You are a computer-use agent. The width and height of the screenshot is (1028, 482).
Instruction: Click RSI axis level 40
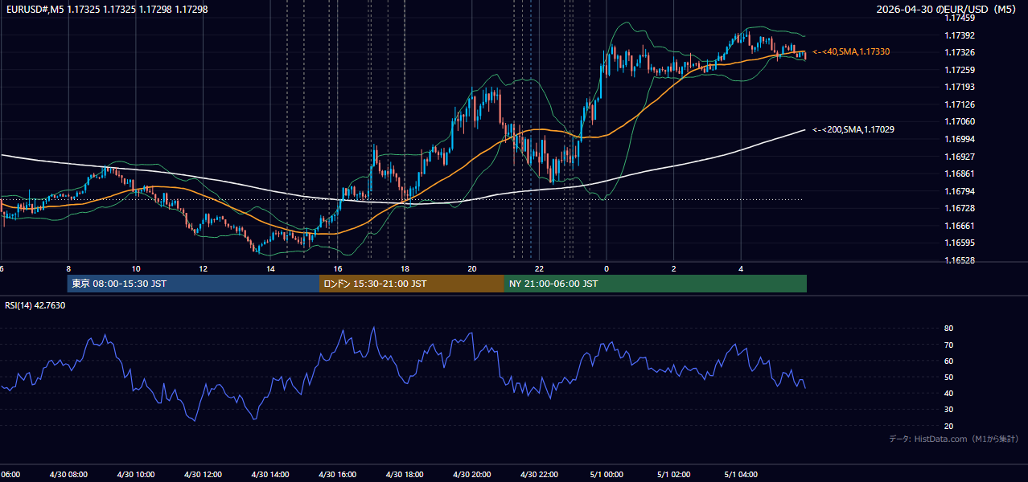pos(948,393)
